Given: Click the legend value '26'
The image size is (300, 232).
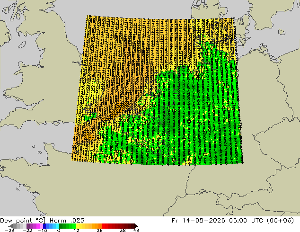Looking at the screenshot, I should (x=99, y=230).
